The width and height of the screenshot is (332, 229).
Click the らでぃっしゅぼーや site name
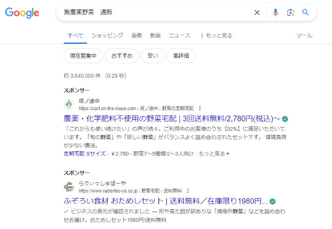click(x=103, y=184)
